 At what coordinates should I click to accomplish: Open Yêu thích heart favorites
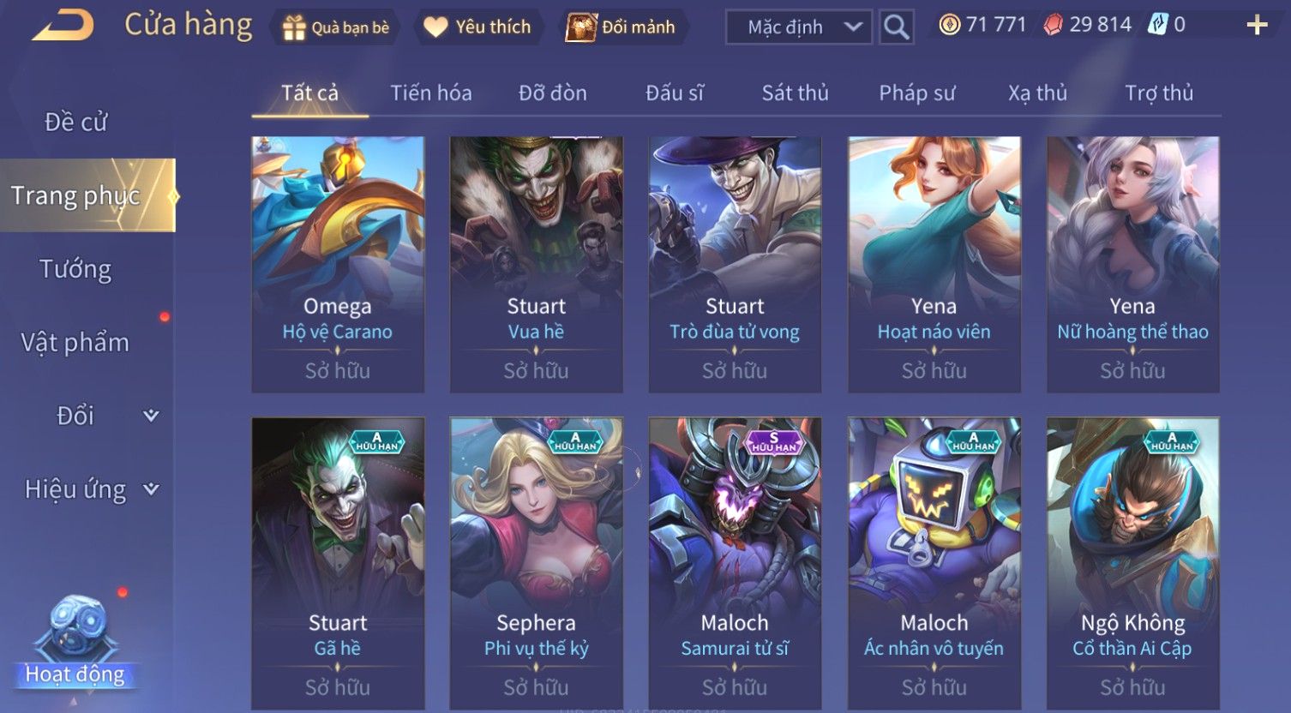pos(435,27)
